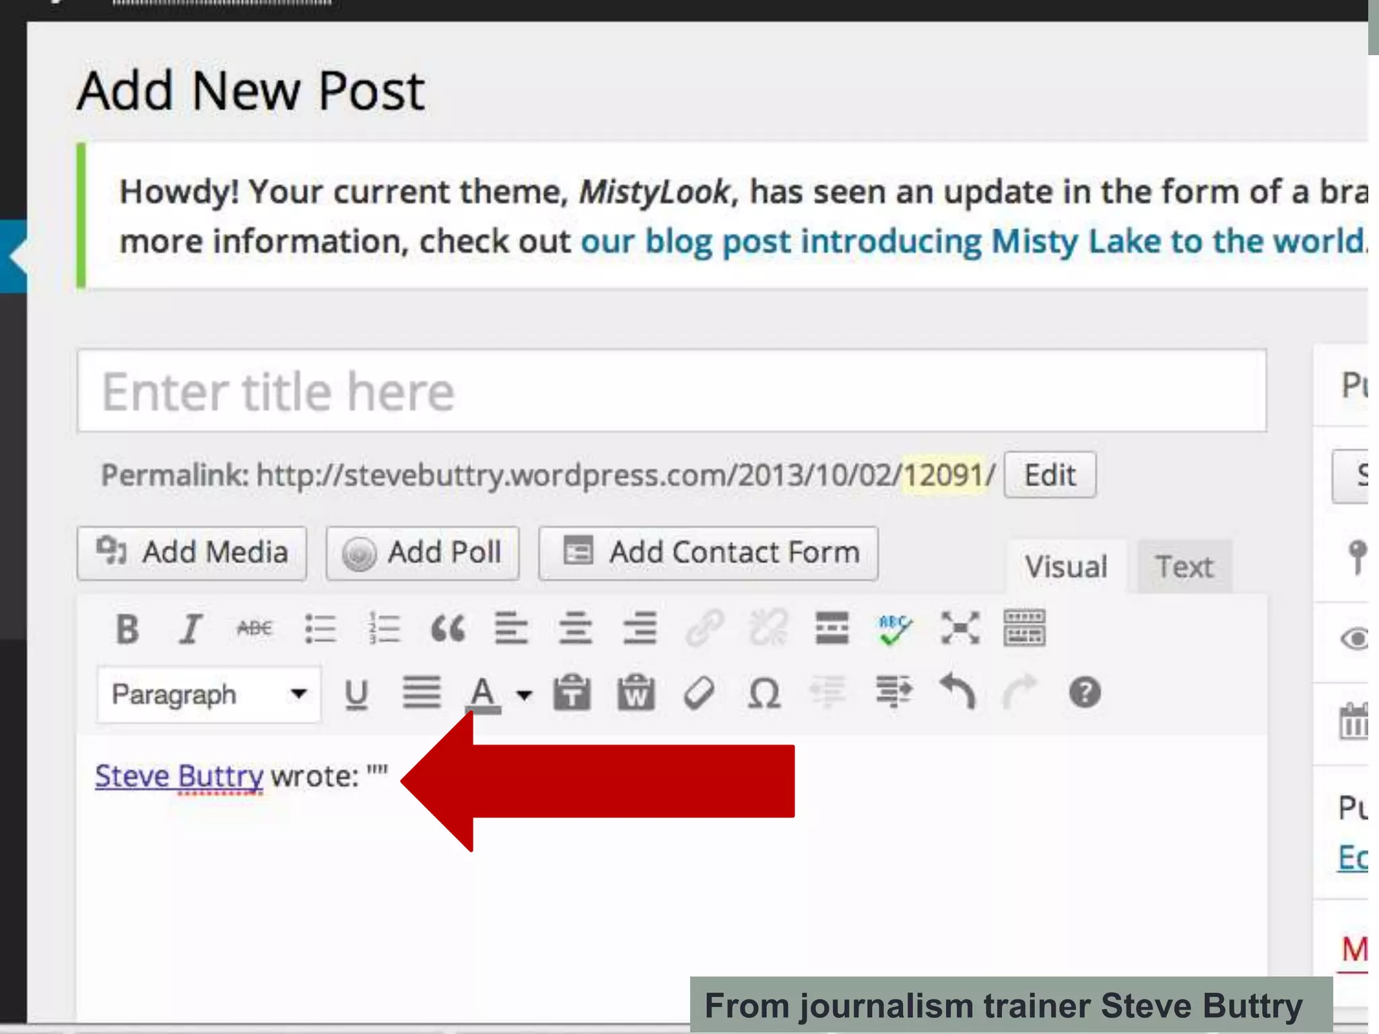Click the undo arrow icon
This screenshot has width=1379, height=1034.
coord(957,692)
